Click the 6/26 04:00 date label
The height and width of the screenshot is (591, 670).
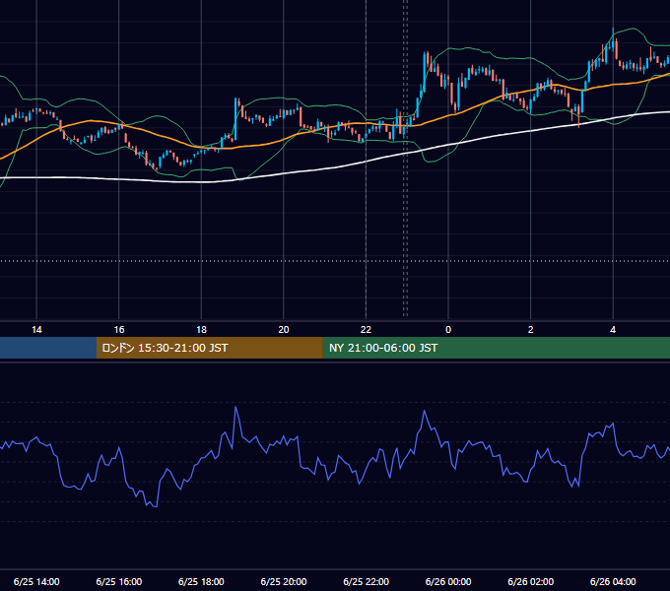pos(613,581)
